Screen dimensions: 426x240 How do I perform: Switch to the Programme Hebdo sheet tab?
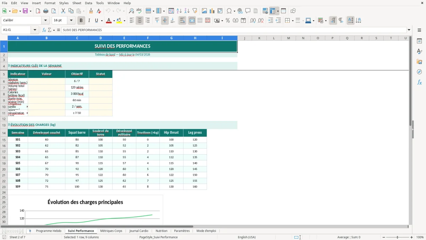49,231
